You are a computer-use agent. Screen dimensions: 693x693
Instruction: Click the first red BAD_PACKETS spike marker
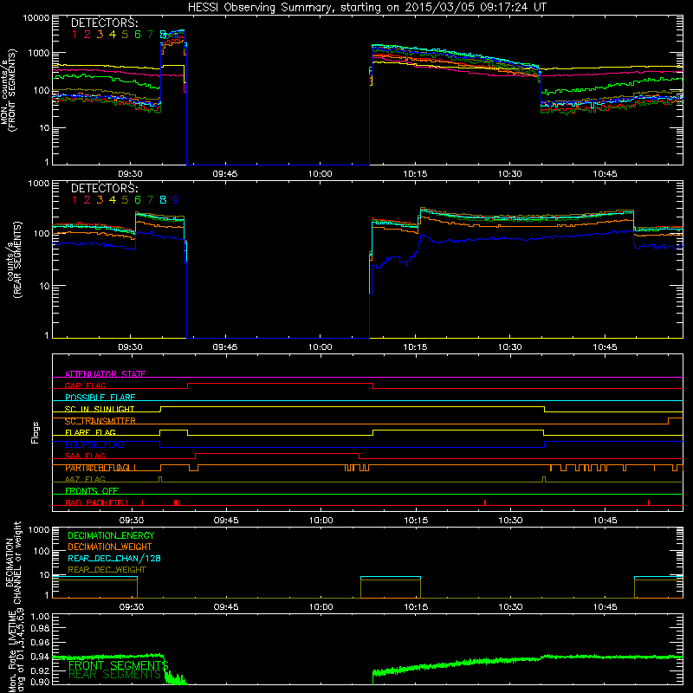pos(142,502)
